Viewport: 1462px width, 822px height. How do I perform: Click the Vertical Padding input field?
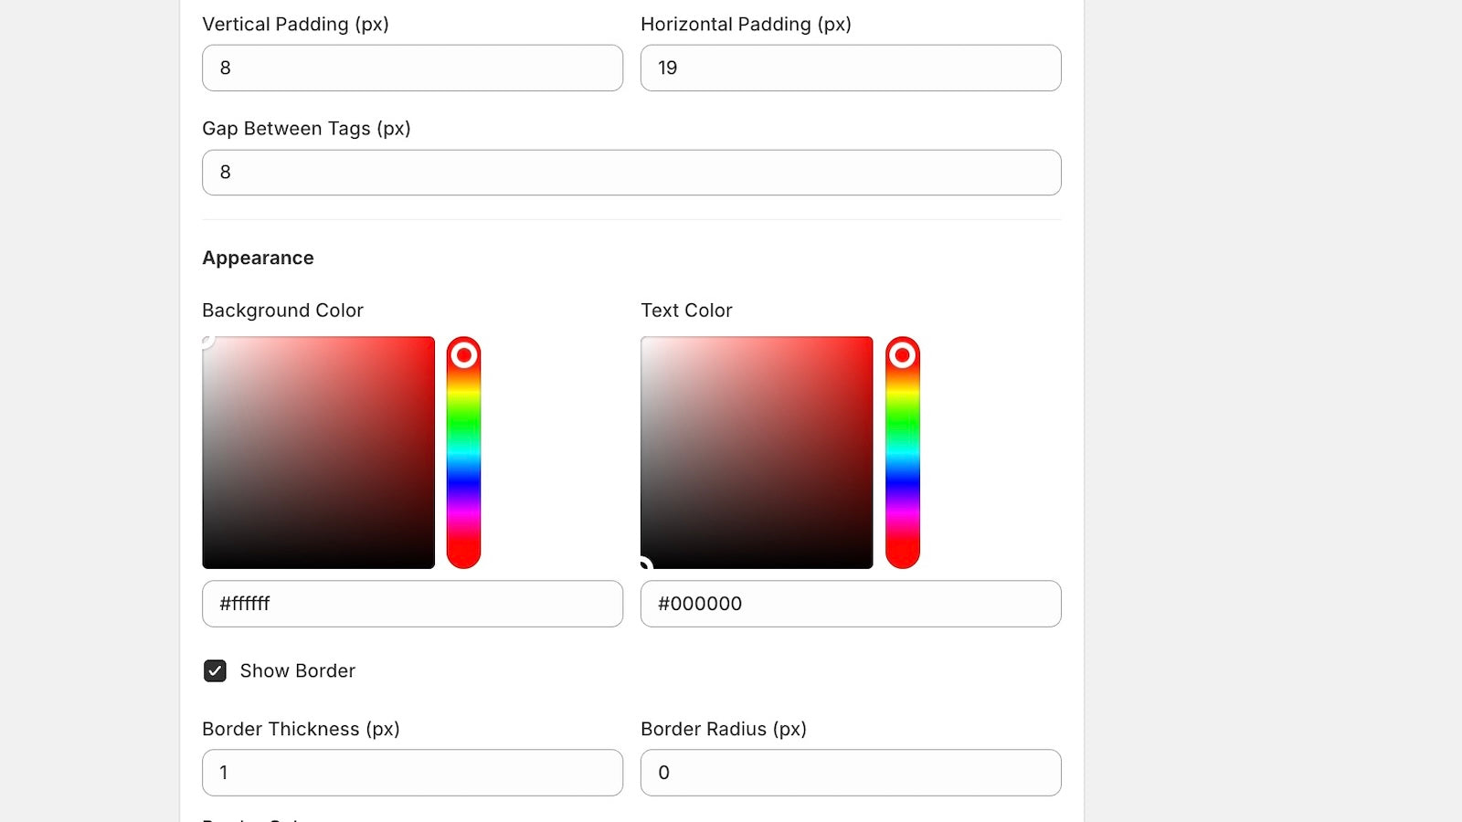click(x=412, y=68)
